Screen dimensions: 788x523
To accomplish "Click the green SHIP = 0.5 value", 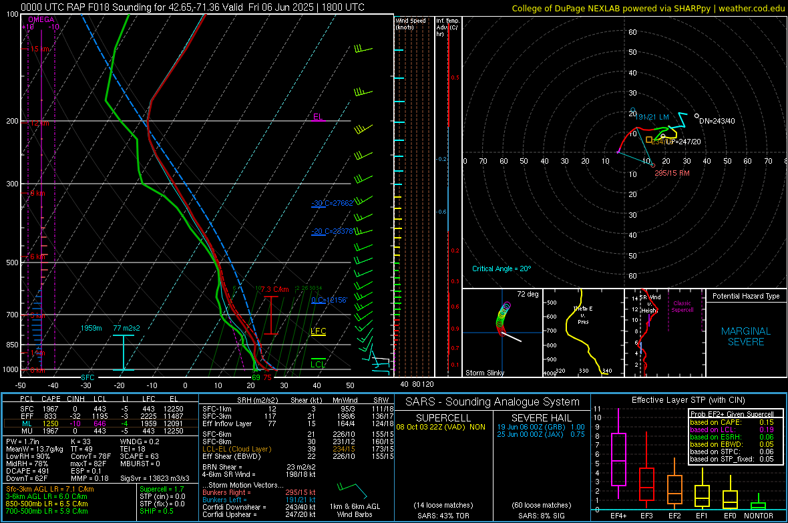I will click(157, 511).
